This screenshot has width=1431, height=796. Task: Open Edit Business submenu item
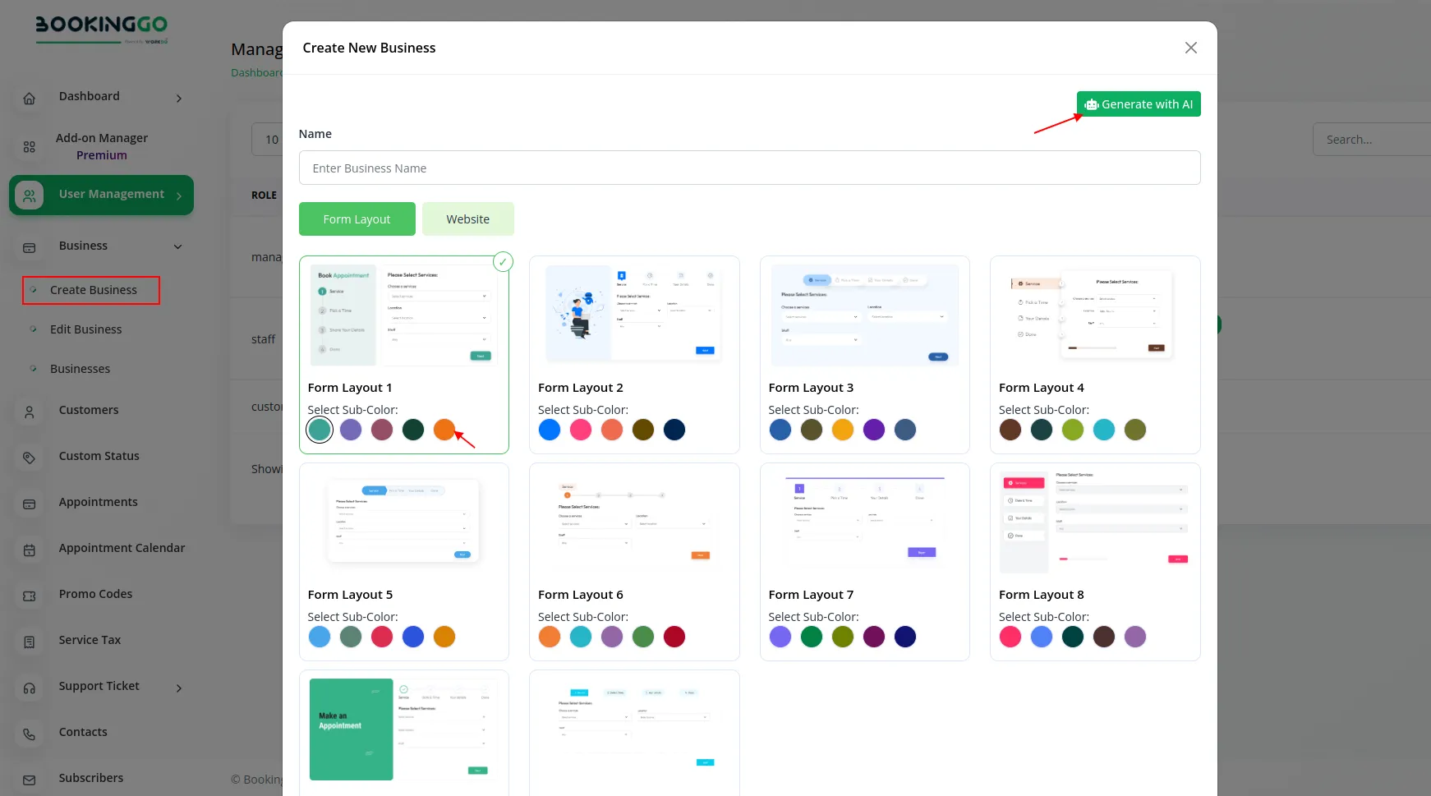[85, 329]
